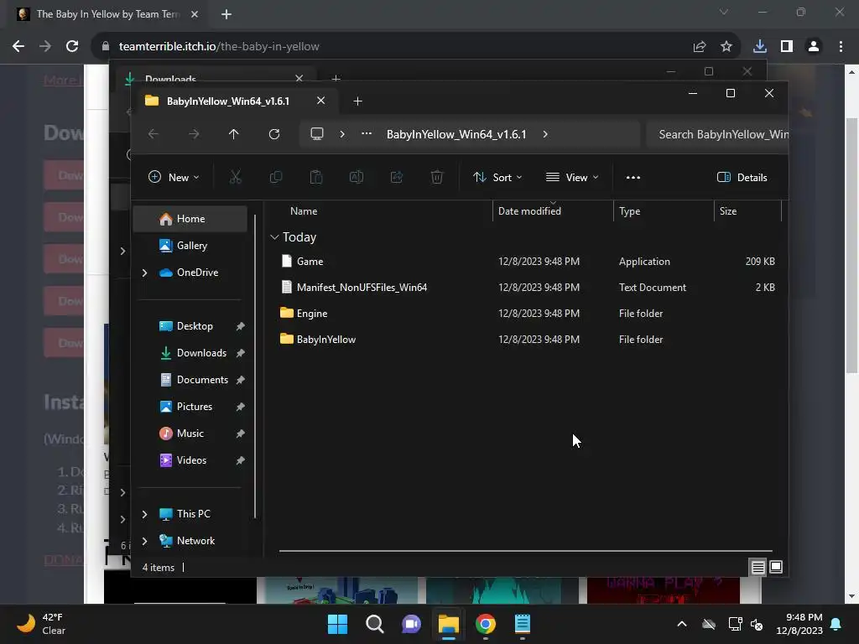This screenshot has height=644, width=859.
Task: Select The Baby In Yellow Chrome tab
Action: [x=107, y=14]
